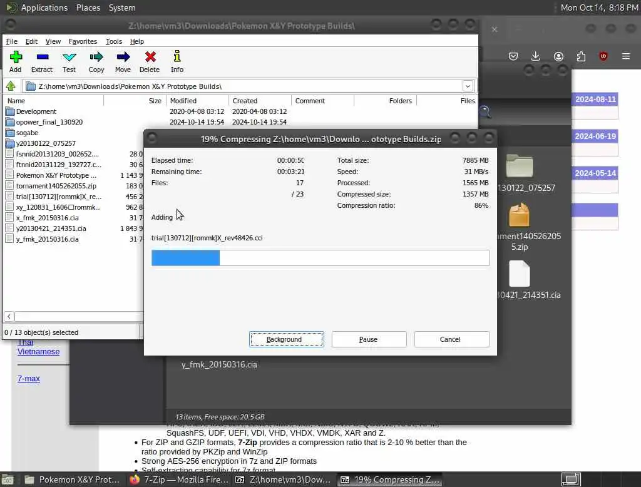
Task: Open Firefox Pocket icon
Action: (513, 56)
